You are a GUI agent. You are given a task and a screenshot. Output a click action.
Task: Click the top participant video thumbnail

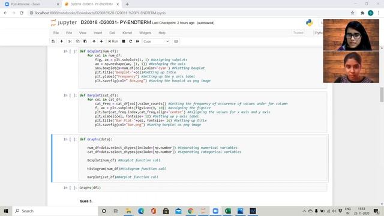(x=351, y=35)
